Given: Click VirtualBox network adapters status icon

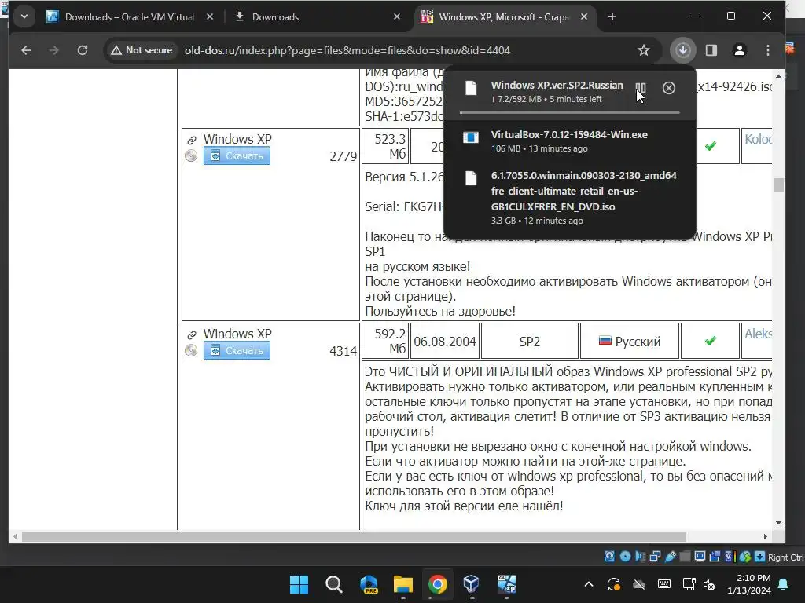Looking at the screenshot, I should pos(655,557).
